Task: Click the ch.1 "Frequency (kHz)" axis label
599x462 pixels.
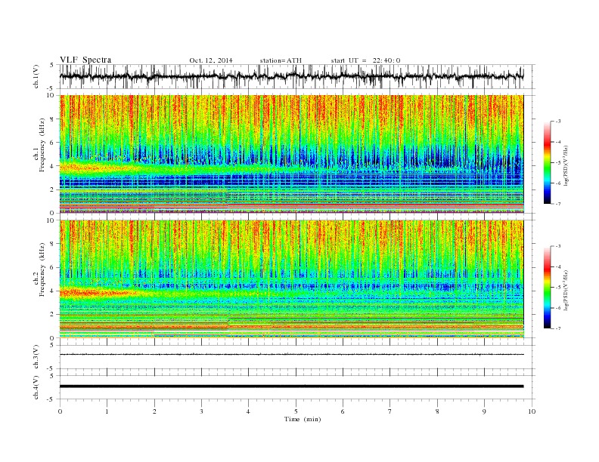Action: pyautogui.click(x=42, y=145)
